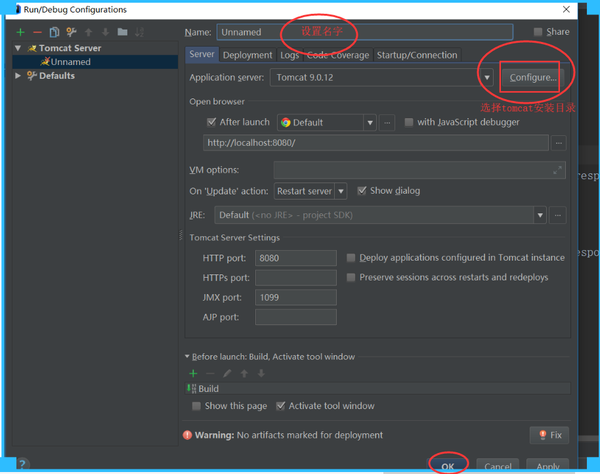The width and height of the screenshot is (600, 474).
Task: Click localhost URL input field
Action: pyautogui.click(x=375, y=143)
